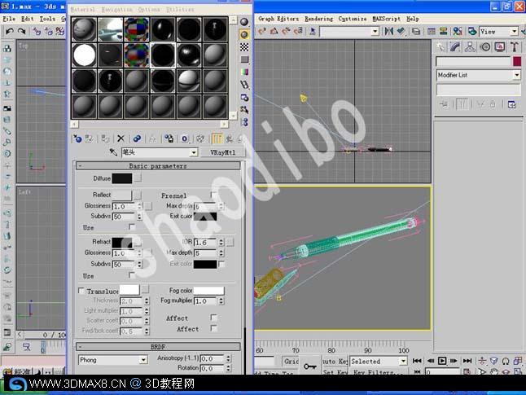Enable the Translucent checkbox

click(81, 291)
